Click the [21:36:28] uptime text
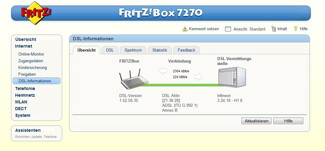This screenshot has width=325, height=151. tap(171, 101)
